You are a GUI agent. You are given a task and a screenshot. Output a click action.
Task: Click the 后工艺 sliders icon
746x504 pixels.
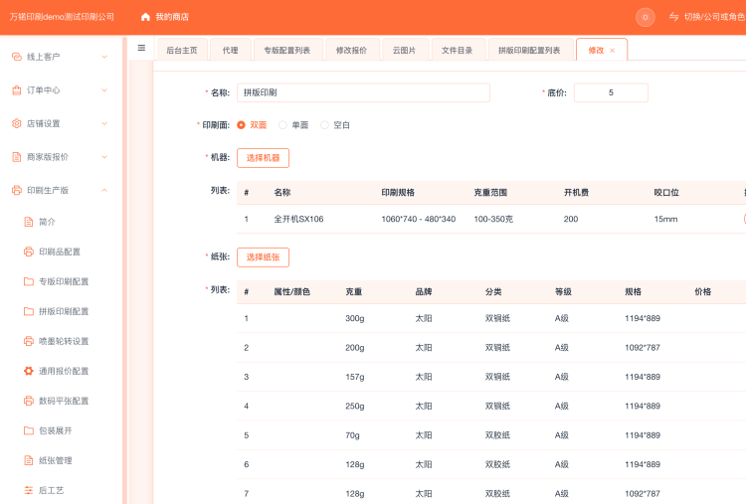click(x=29, y=490)
